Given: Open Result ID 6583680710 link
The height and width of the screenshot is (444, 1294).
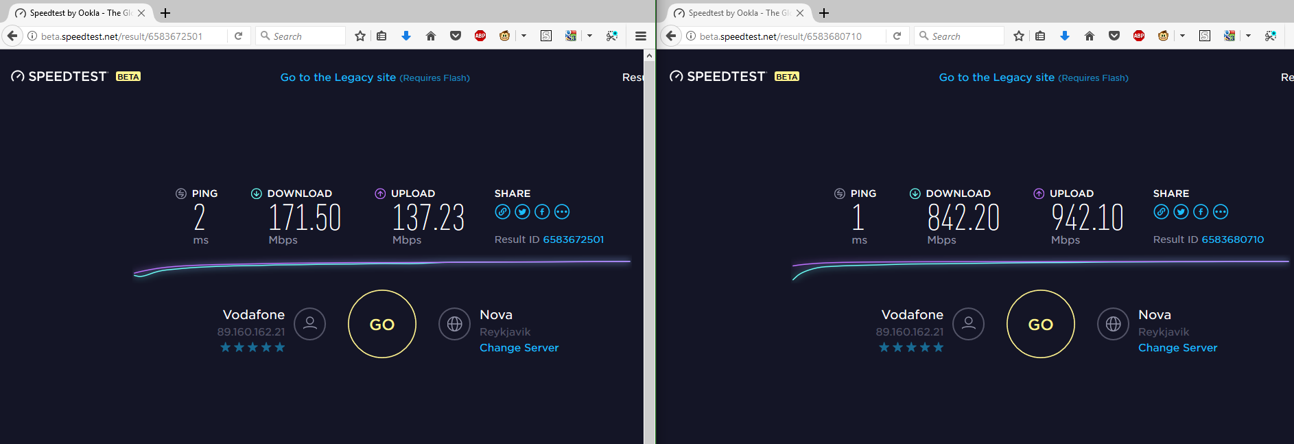Looking at the screenshot, I should [x=1233, y=239].
